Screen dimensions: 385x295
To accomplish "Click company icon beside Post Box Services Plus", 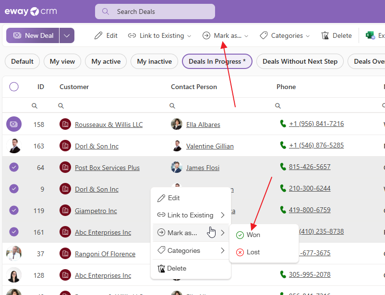I will (x=65, y=167).
